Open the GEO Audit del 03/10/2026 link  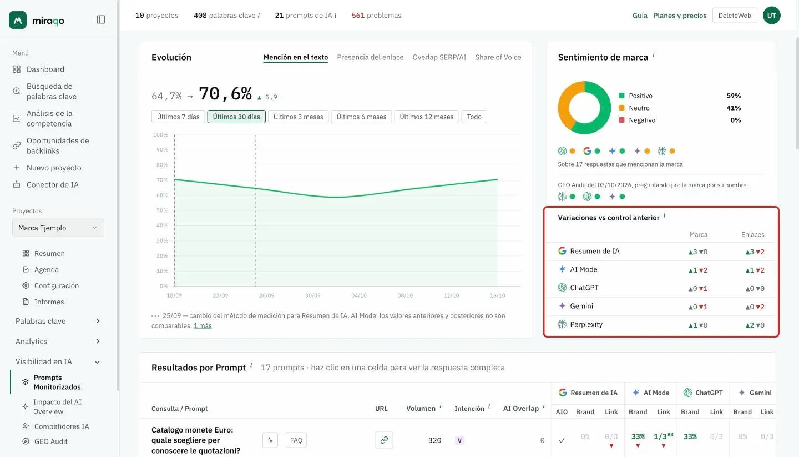coord(652,185)
